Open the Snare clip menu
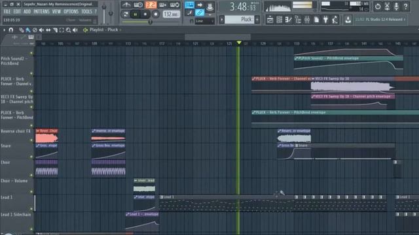Image resolution: width=419 pixels, height=235 pixels. [297, 146]
